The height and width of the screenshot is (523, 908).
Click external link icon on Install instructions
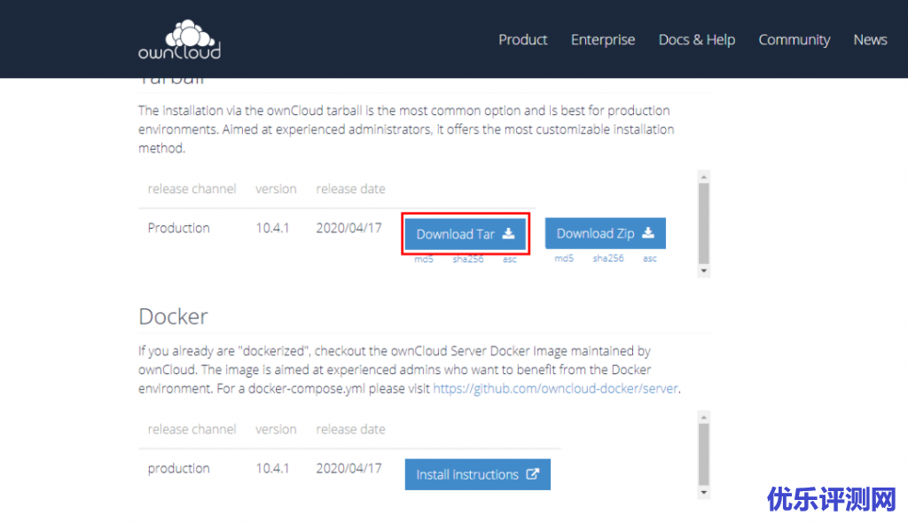533,474
